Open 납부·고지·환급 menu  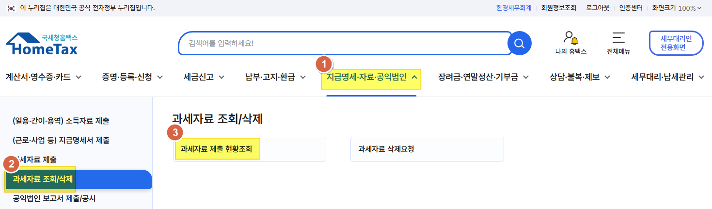click(x=275, y=77)
